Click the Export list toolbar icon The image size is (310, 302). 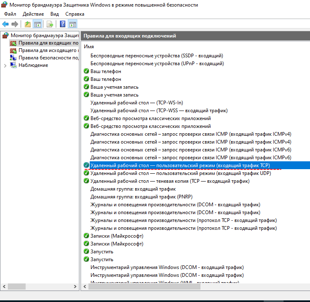(50, 24)
